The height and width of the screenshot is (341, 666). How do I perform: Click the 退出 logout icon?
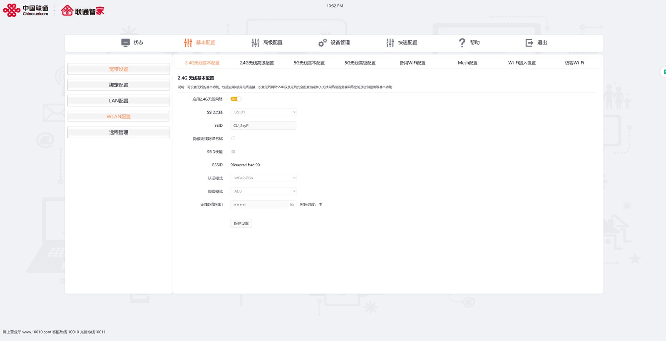click(x=529, y=42)
